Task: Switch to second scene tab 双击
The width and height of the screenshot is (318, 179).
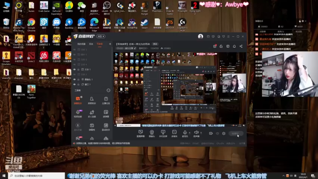Action: 91,44
